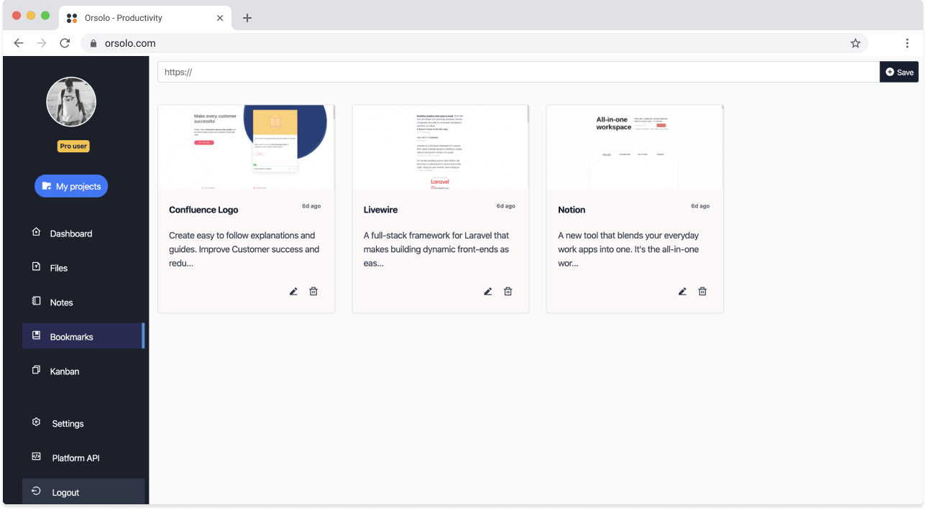Click the Pro user badge

pos(73,147)
